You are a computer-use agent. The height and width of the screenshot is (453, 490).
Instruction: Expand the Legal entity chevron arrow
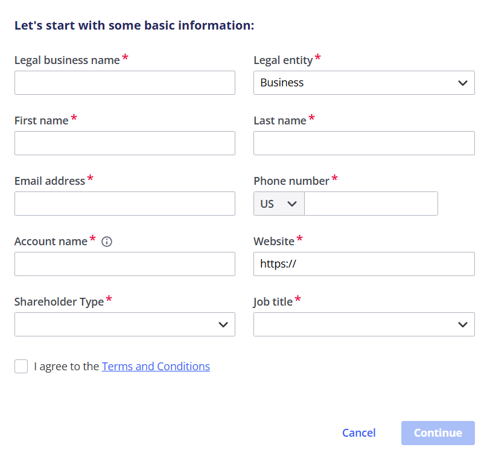tap(462, 83)
